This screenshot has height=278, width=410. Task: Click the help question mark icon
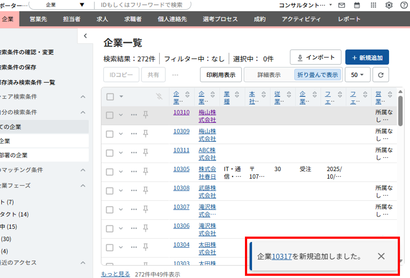pyautogui.click(x=403, y=5)
